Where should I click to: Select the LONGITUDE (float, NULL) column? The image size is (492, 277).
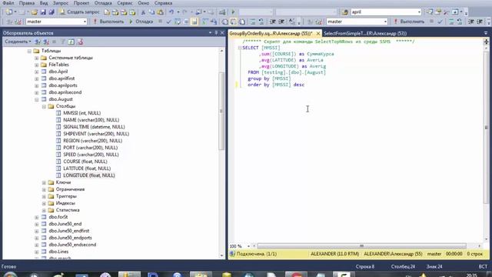(x=89, y=175)
